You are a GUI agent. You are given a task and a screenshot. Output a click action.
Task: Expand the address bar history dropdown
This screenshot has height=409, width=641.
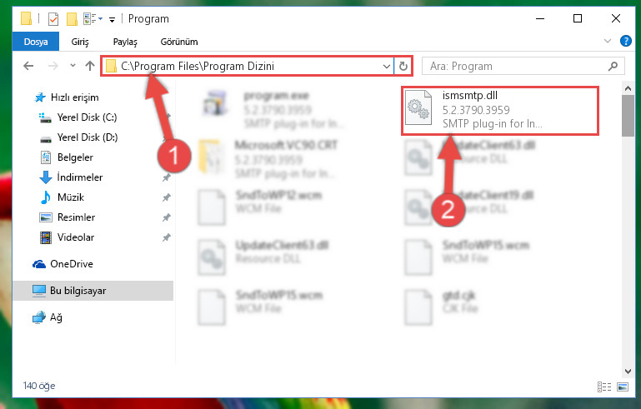386,66
